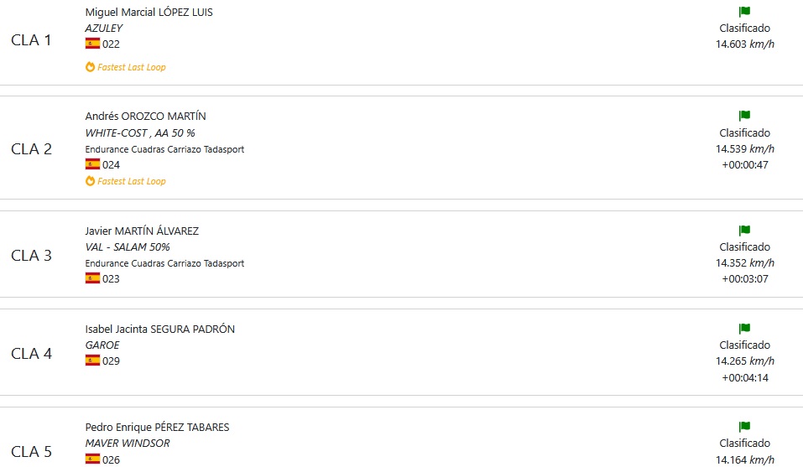Screen dimensions: 803x467
Task: Click the green flag for Isabel Segura Padrón
Action: [x=744, y=329]
